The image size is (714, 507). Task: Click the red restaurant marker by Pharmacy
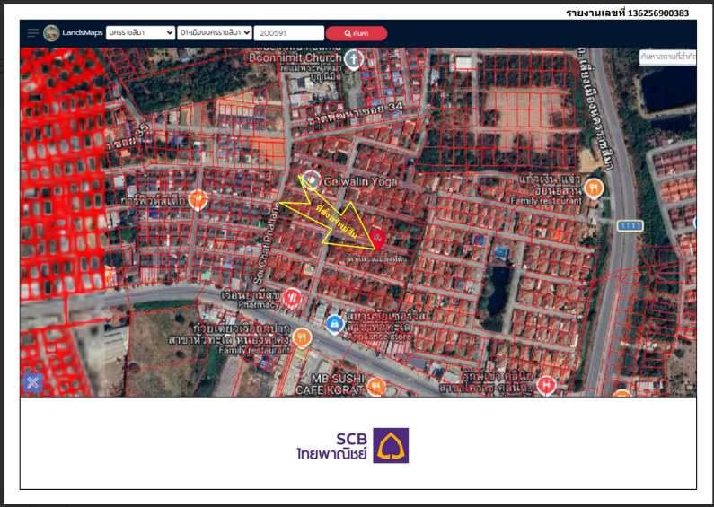pyautogui.click(x=292, y=298)
